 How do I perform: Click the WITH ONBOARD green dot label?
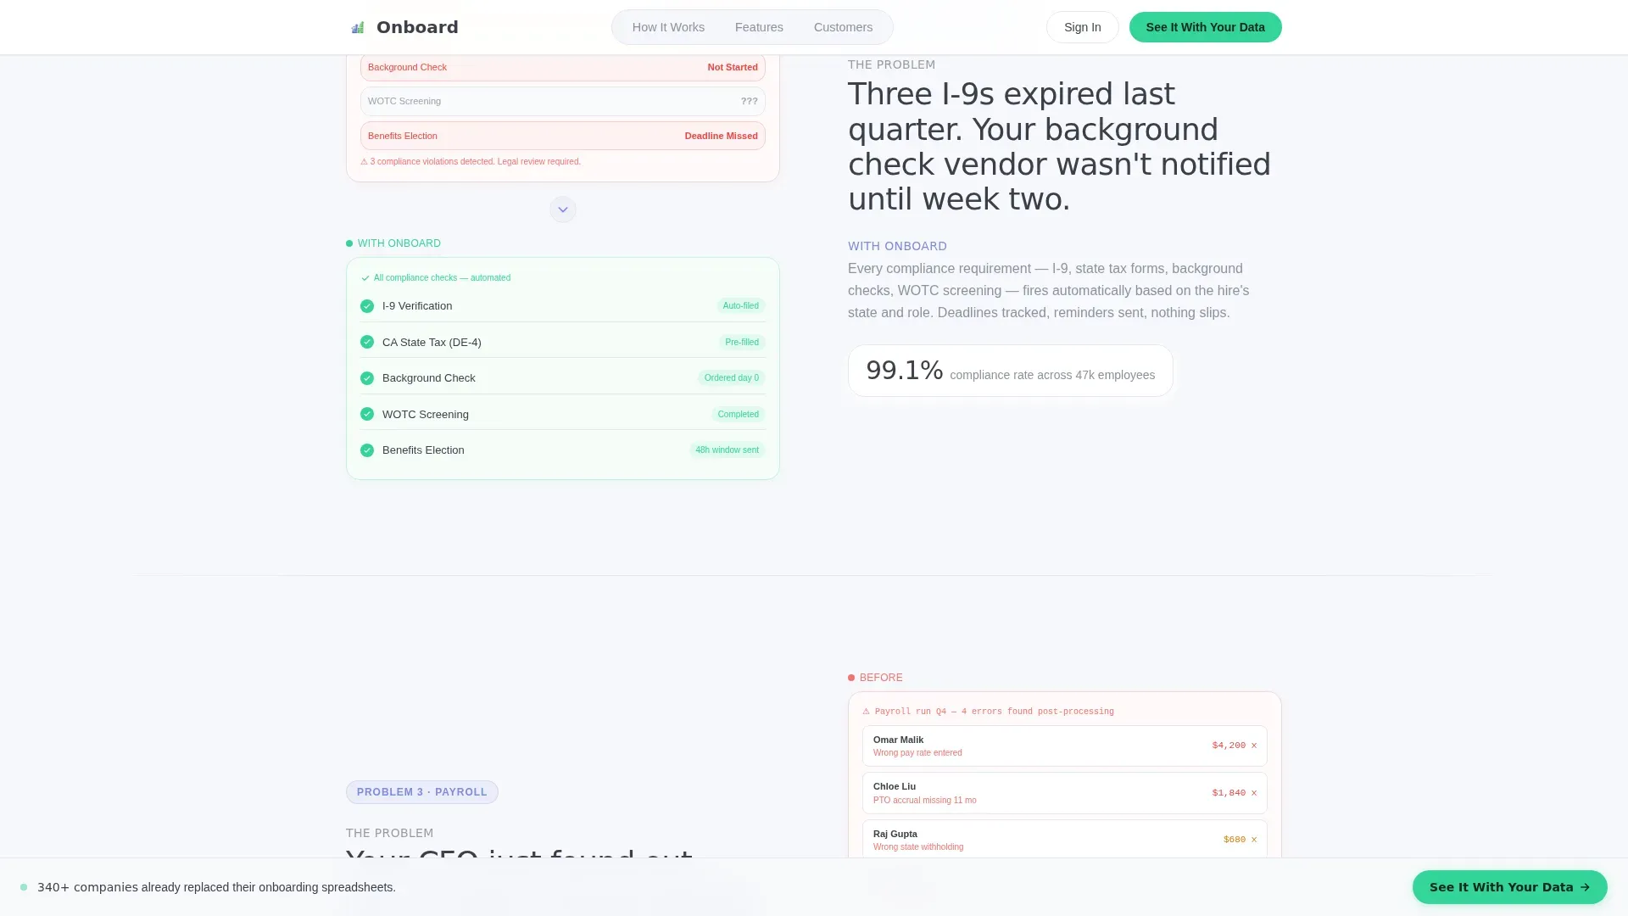click(x=393, y=243)
